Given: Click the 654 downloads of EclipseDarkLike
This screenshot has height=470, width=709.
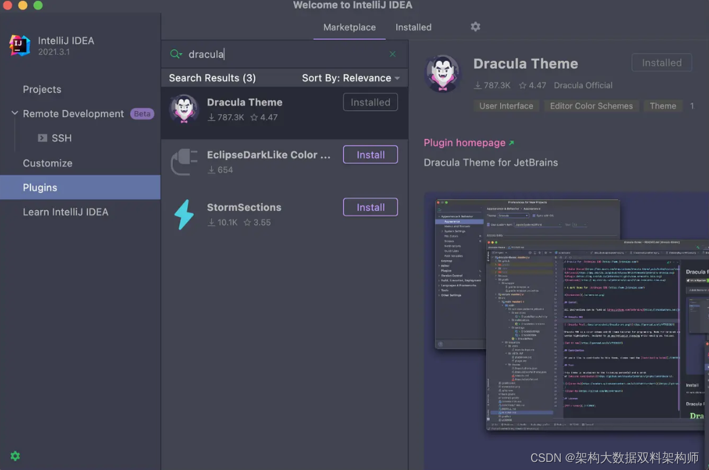Looking at the screenshot, I should [x=220, y=170].
